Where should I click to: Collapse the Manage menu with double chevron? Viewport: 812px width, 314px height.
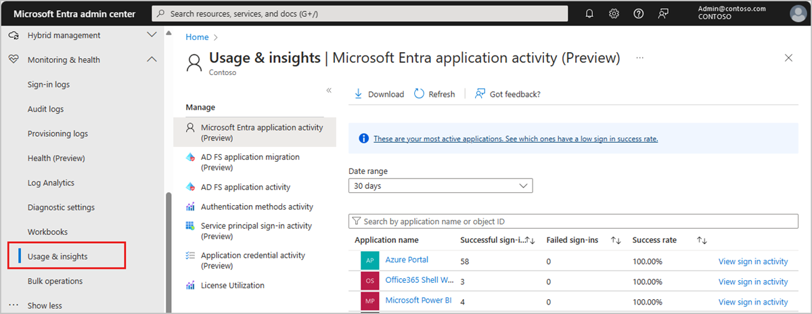[x=329, y=90]
